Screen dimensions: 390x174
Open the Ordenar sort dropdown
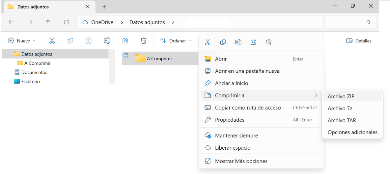tap(176, 41)
